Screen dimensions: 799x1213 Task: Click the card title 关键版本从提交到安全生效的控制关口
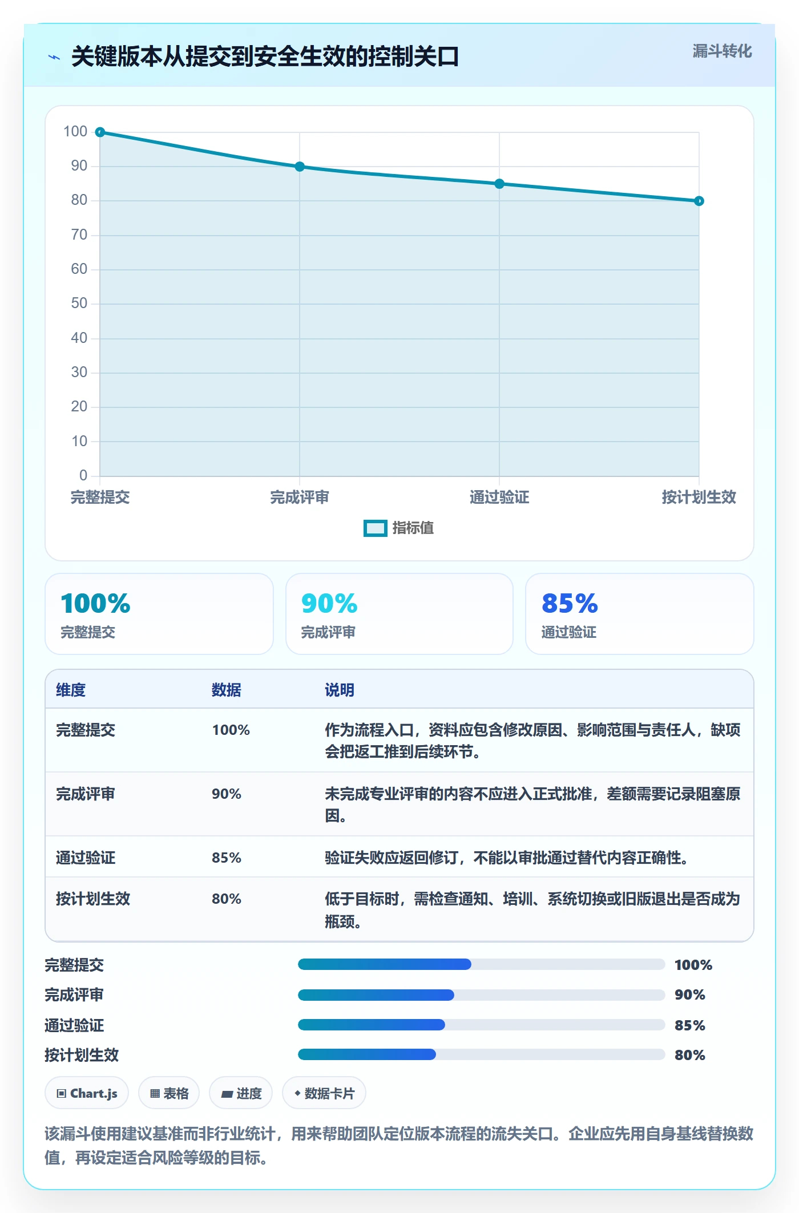coord(265,56)
